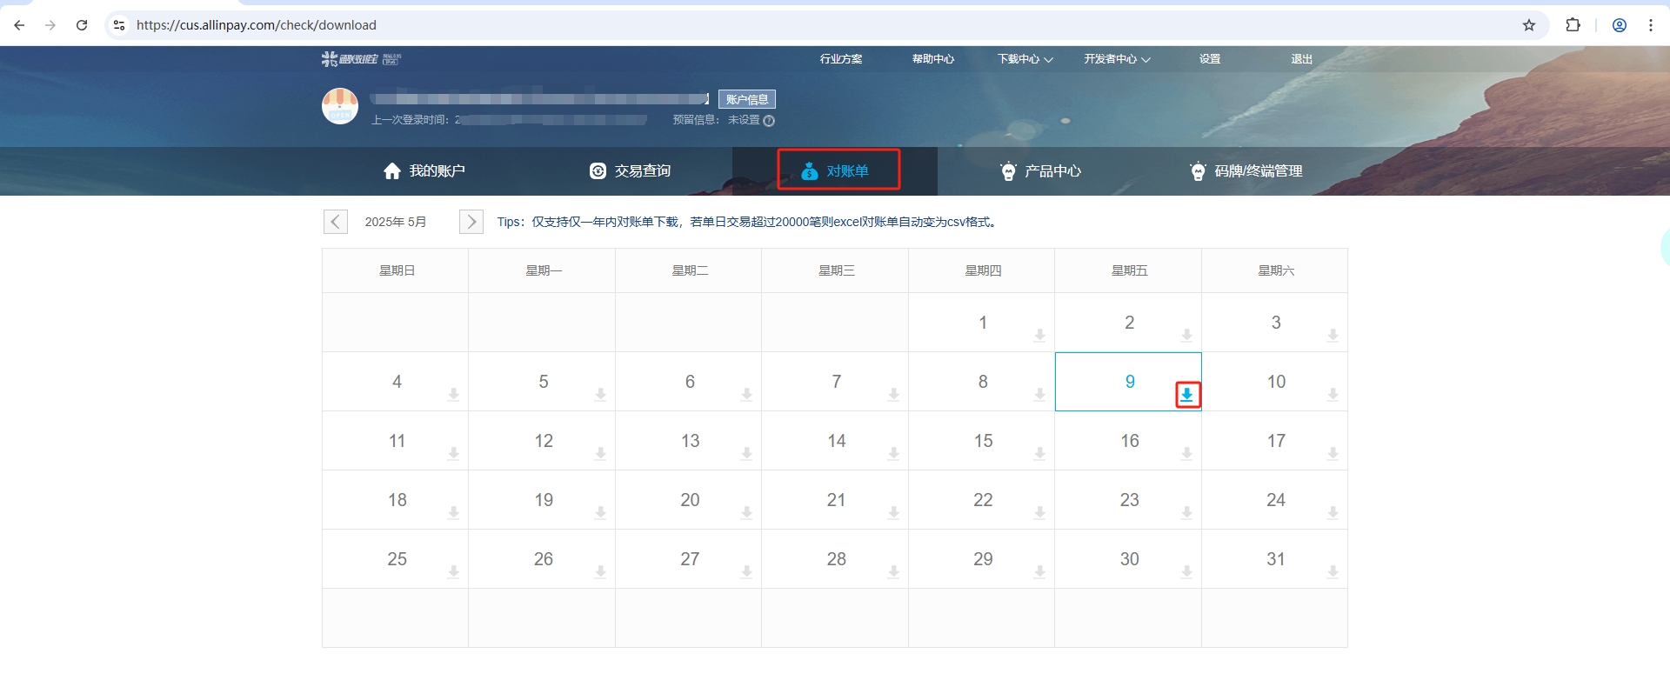Click the user avatar picture

(340, 106)
